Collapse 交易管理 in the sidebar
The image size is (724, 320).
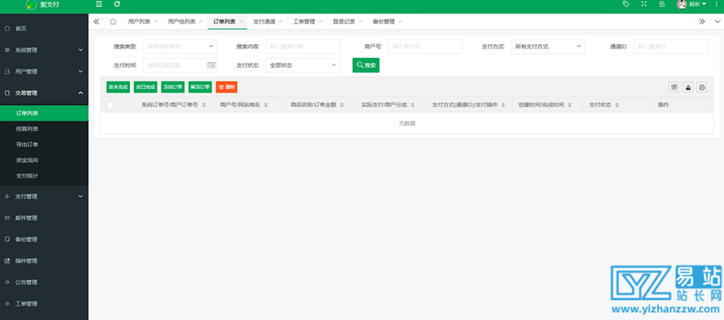point(44,93)
